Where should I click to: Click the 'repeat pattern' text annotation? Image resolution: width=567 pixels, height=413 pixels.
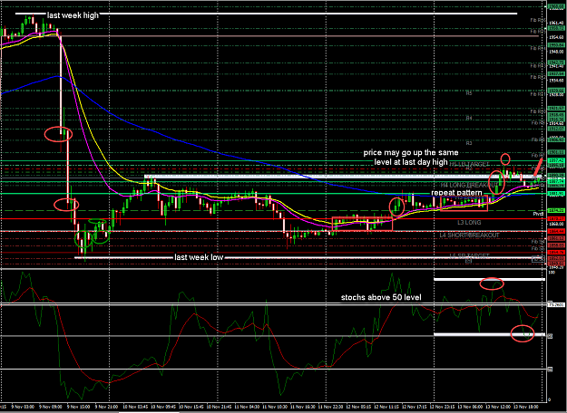point(456,192)
